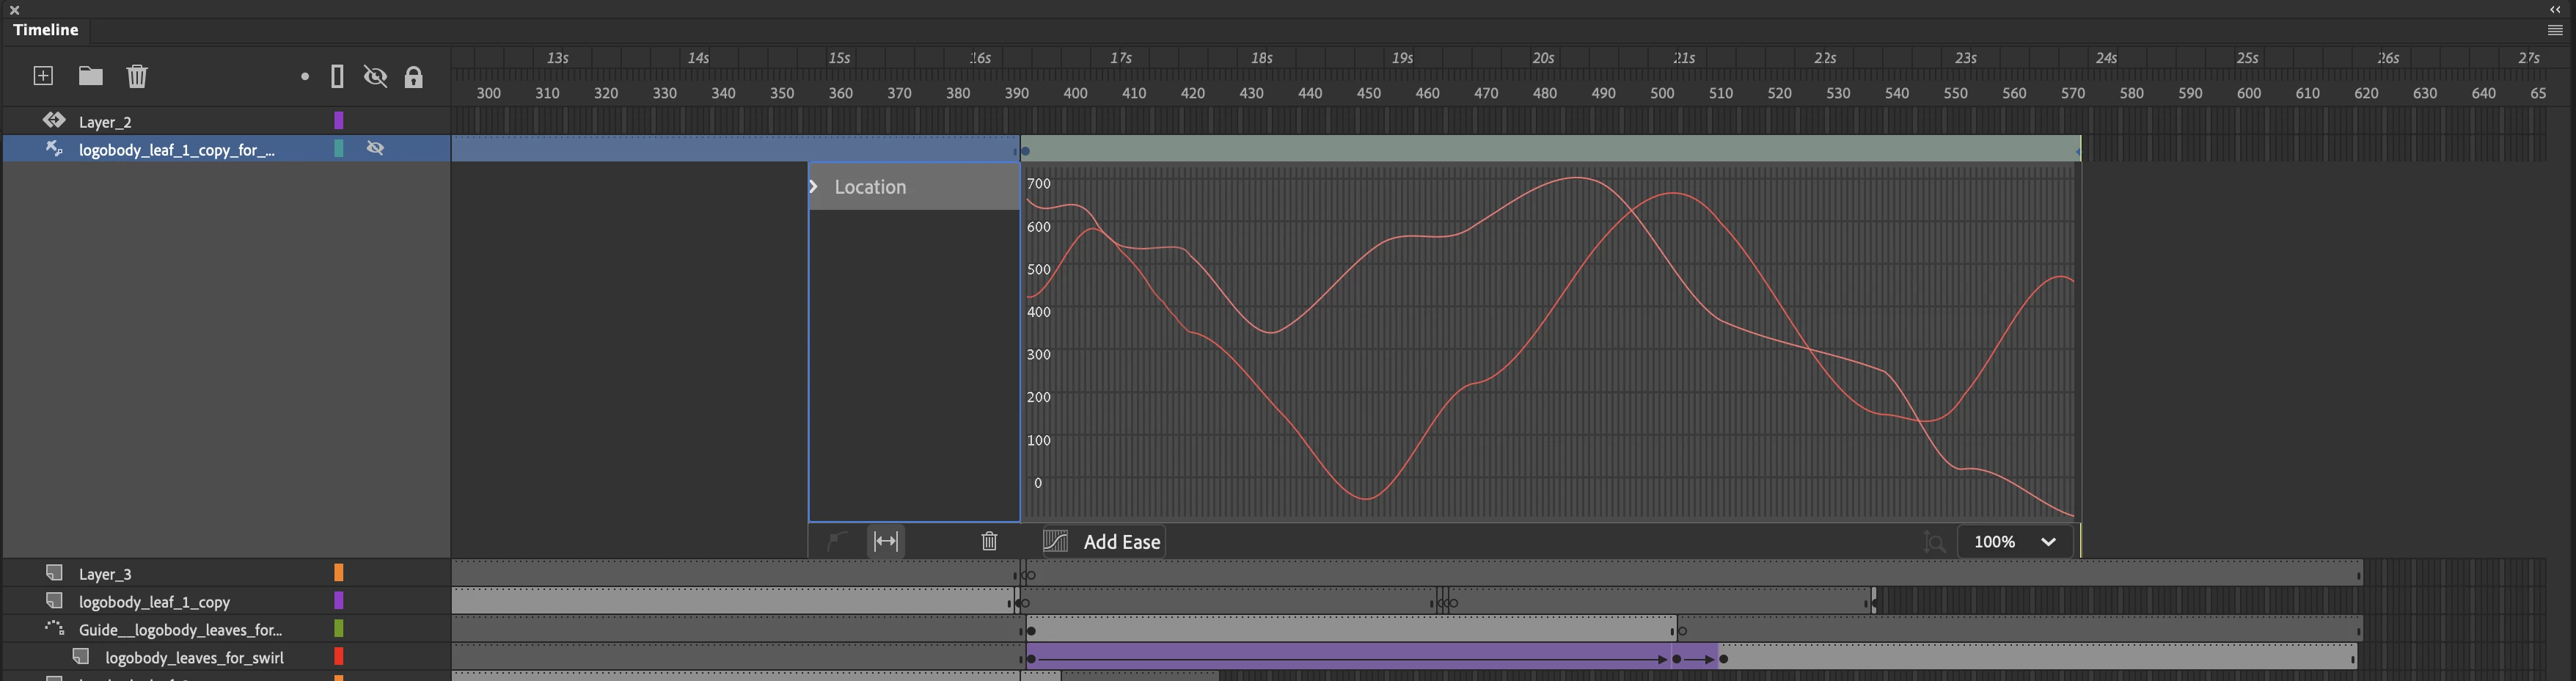2576x681 pixels.
Task: Lock all layers with padlock icon
Action: point(414,77)
